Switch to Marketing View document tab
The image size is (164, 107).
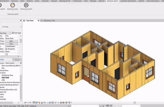tap(49, 20)
